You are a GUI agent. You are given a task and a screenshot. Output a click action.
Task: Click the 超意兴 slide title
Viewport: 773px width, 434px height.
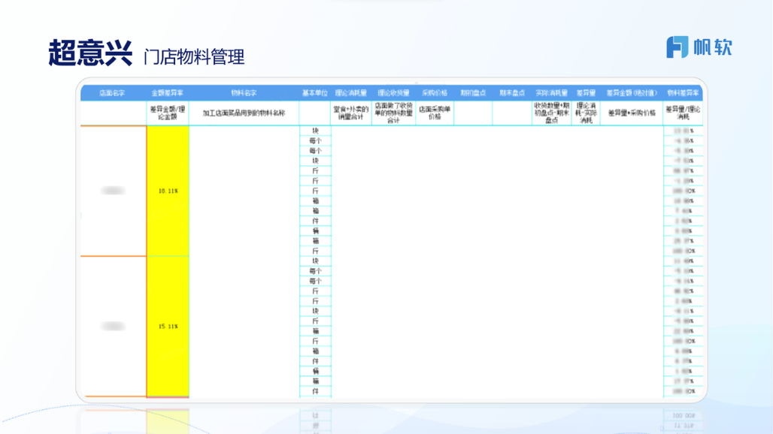pos(91,53)
